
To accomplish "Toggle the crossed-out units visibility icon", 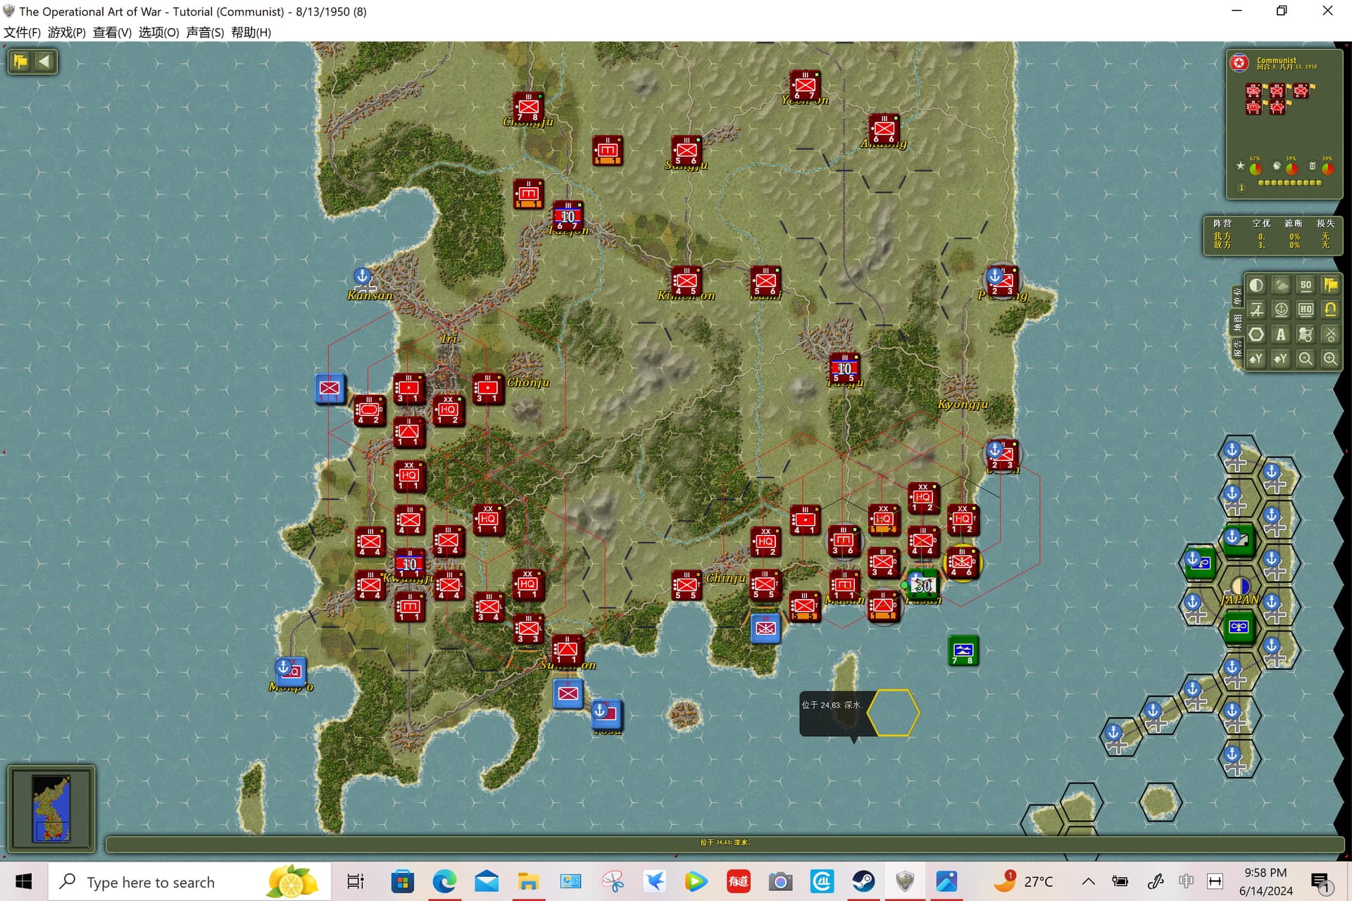I will 1306,334.
